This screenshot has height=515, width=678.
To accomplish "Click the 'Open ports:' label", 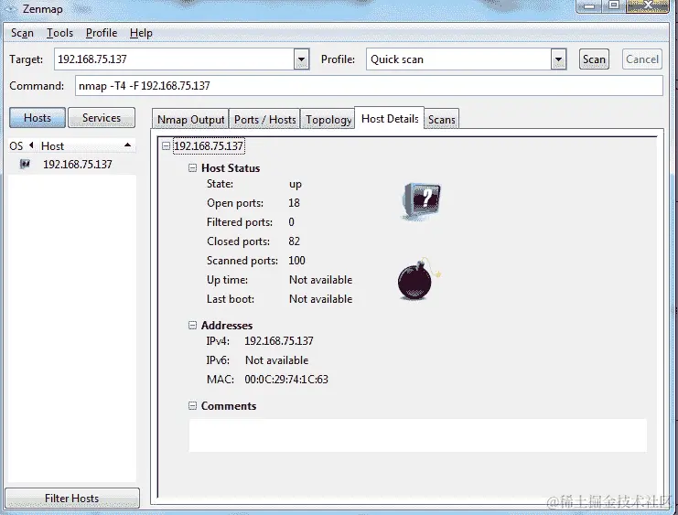I will 235,203.
